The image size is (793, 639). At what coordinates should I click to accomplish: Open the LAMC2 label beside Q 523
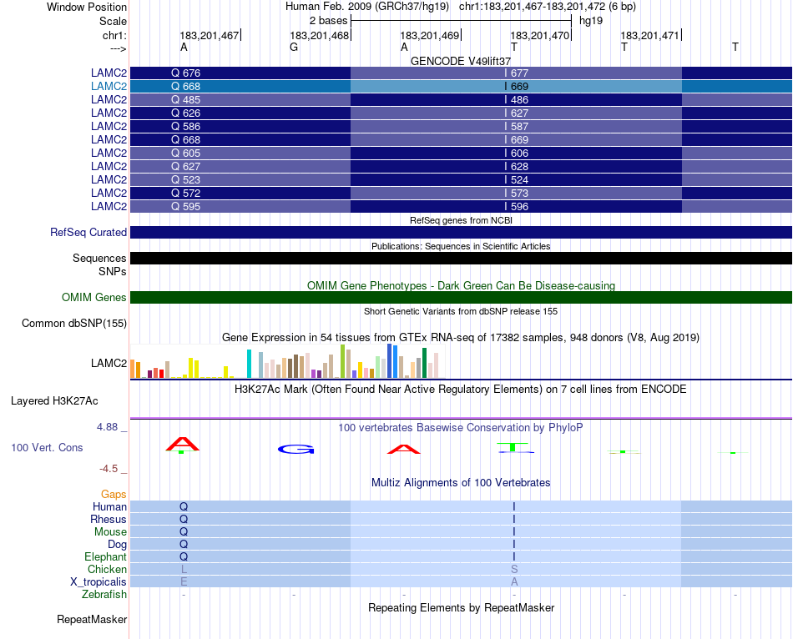tap(109, 179)
